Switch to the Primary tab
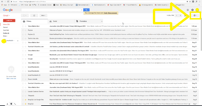 pos(35,21)
